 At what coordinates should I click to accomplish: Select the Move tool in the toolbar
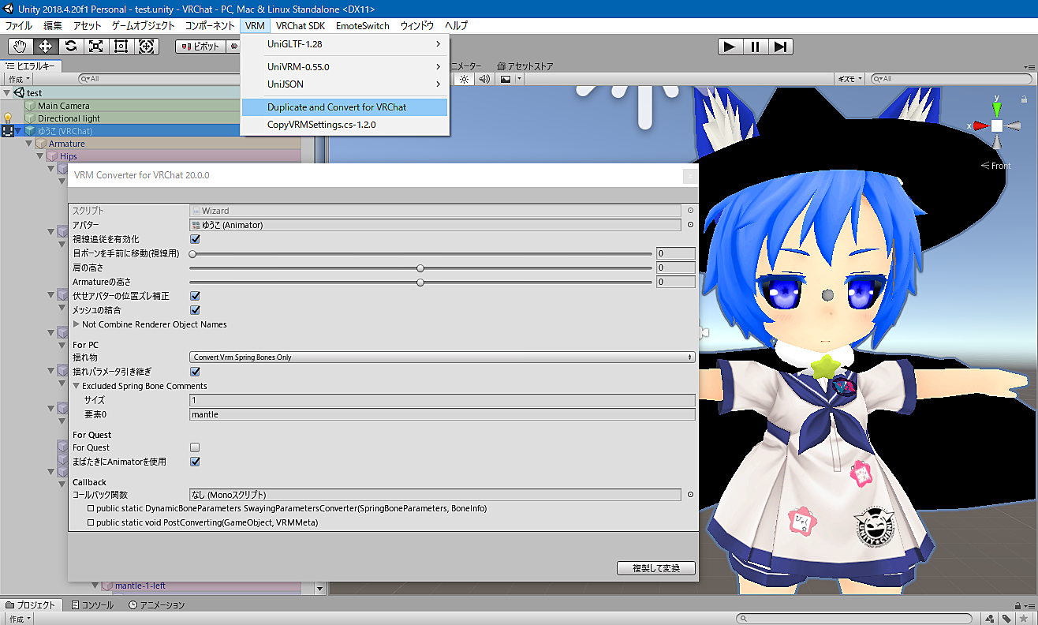coord(45,46)
